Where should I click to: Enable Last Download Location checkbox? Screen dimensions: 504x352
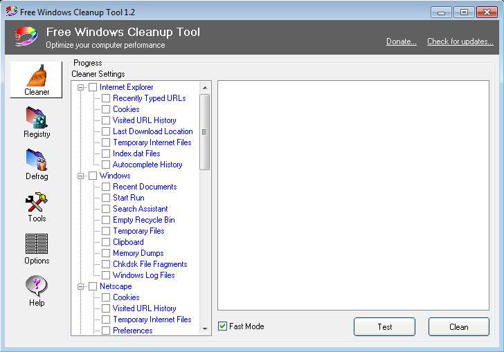[x=106, y=131]
